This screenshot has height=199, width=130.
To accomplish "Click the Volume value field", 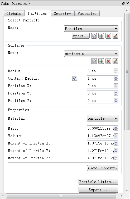I will 100,136.
